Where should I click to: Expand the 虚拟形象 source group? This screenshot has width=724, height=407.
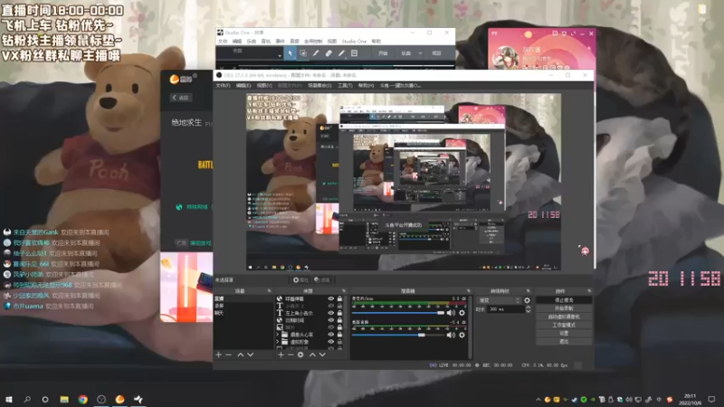(278, 342)
